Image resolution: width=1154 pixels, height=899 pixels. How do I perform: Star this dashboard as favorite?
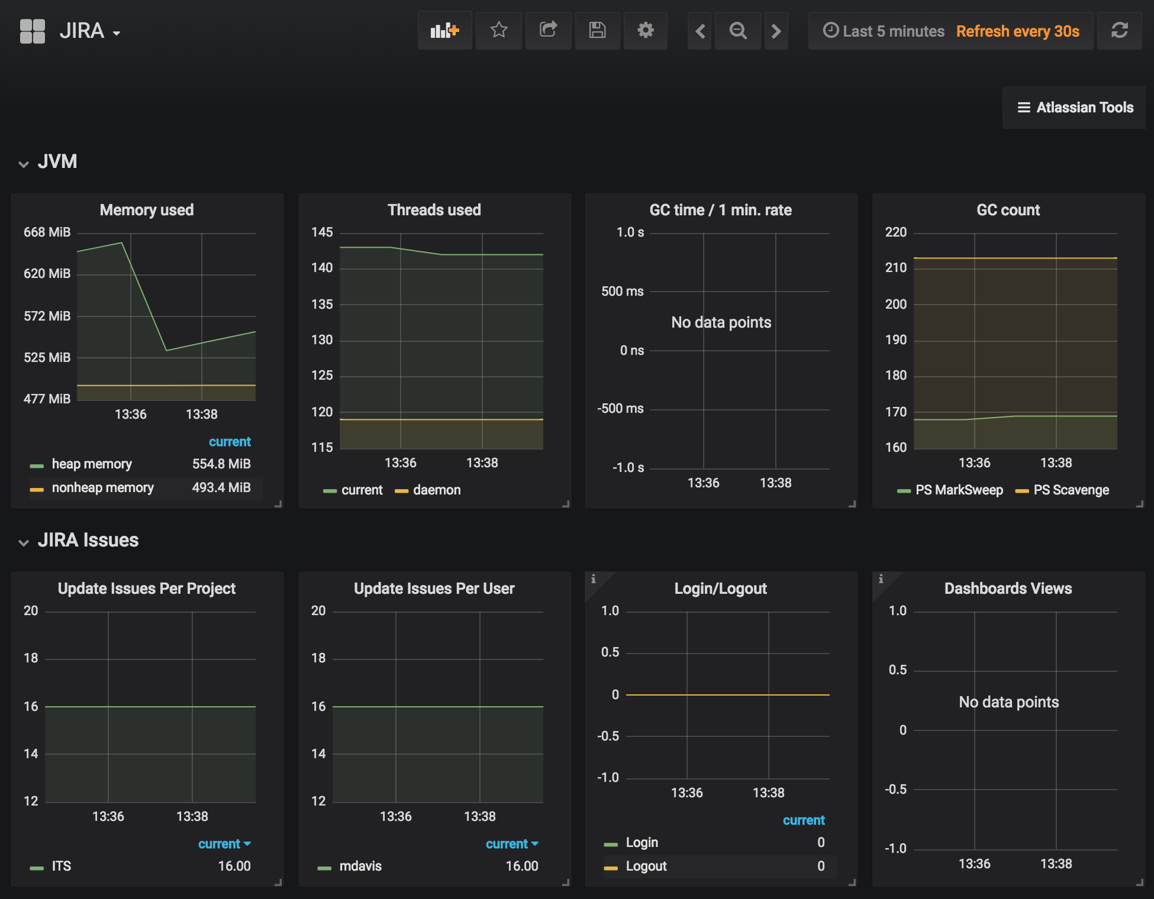(x=499, y=31)
